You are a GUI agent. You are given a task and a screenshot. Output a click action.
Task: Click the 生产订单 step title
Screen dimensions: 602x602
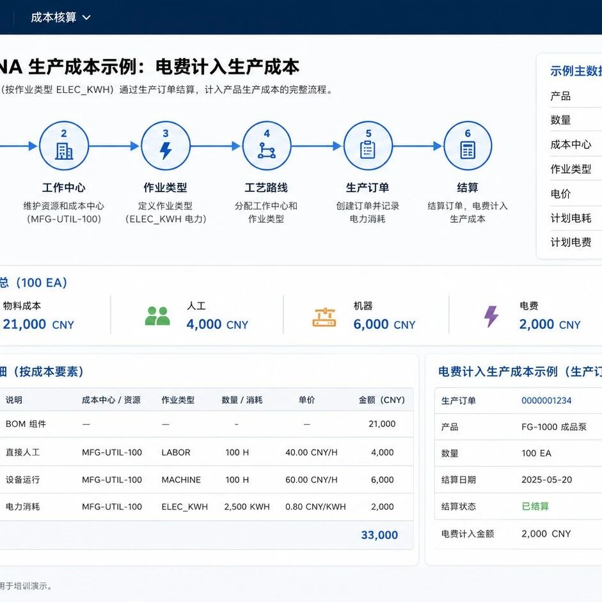point(367,187)
